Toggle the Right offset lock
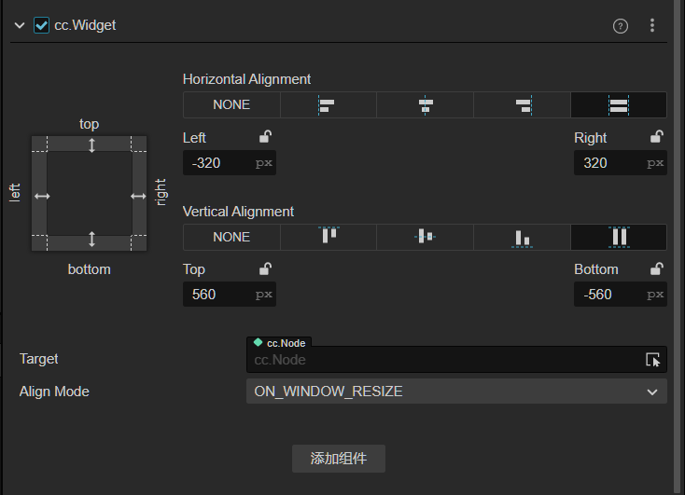685x495 pixels. (x=657, y=137)
